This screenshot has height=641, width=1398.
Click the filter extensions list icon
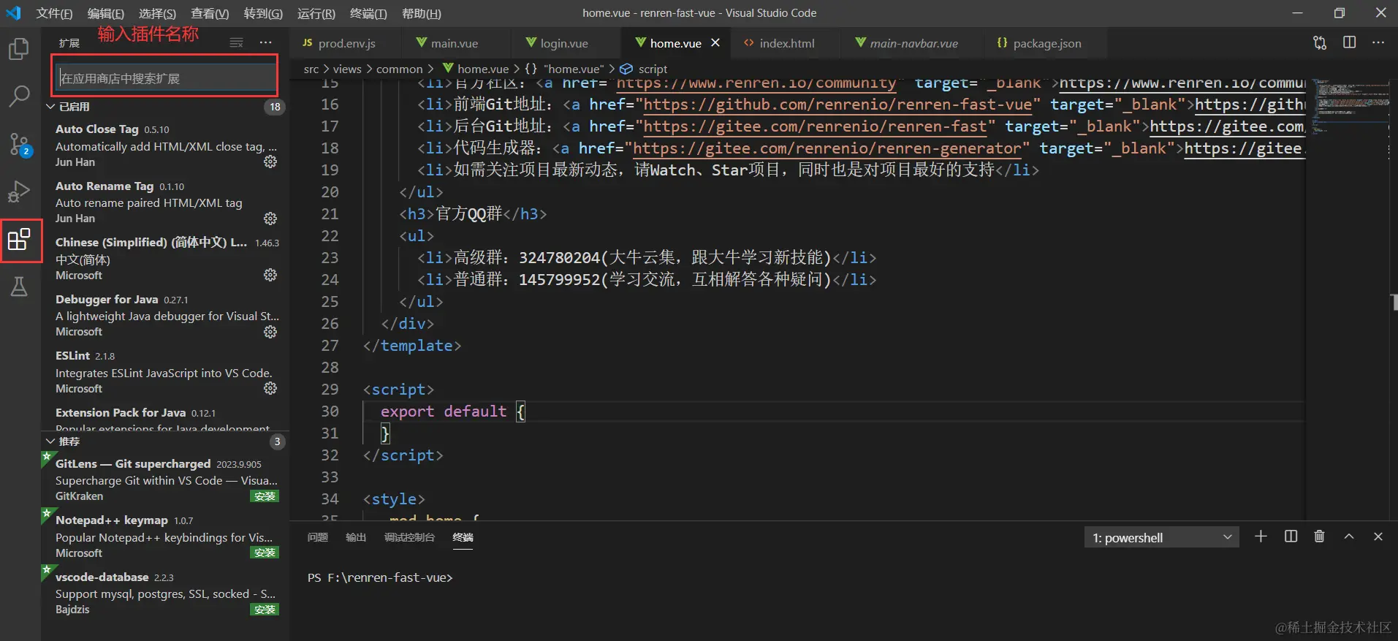click(x=236, y=43)
